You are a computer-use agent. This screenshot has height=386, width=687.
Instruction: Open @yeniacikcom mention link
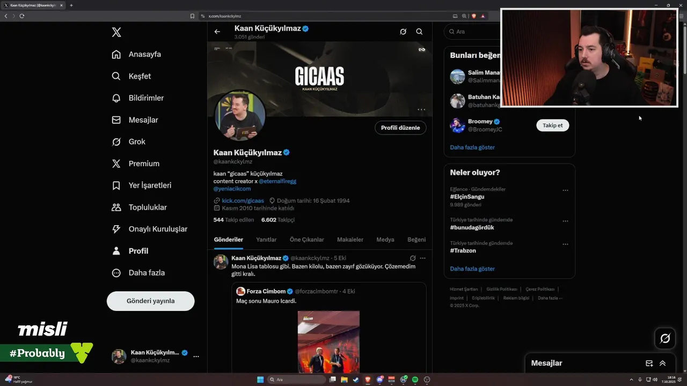coord(232,189)
